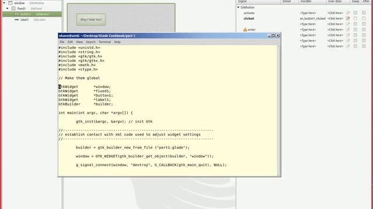The width and height of the screenshot is (373, 209).
Task: Collapse the window node in widget tree
Action: 4,3
